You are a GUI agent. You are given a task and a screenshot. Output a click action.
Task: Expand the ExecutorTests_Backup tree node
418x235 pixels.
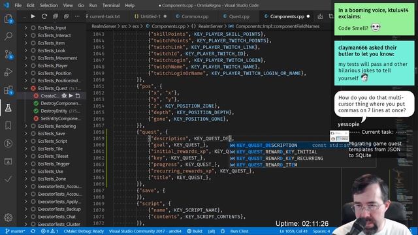(26, 209)
